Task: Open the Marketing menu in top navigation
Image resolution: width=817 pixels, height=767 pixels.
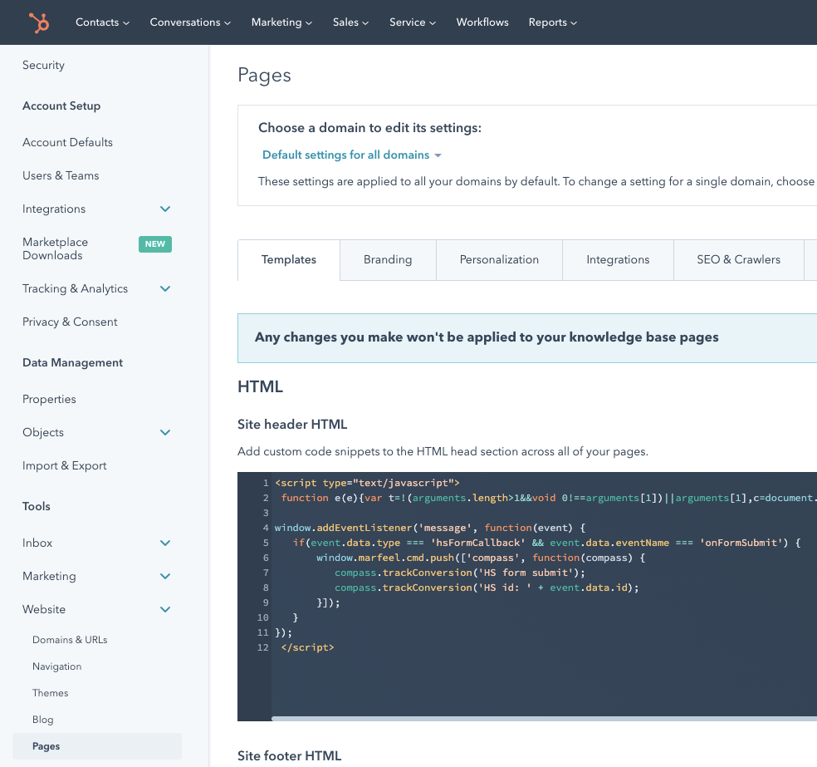Action: 282,22
